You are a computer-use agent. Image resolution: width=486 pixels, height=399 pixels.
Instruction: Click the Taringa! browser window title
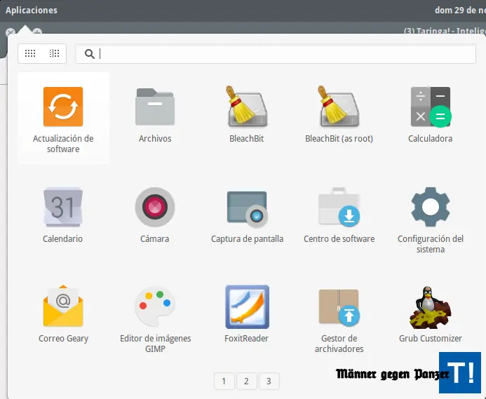click(x=445, y=31)
